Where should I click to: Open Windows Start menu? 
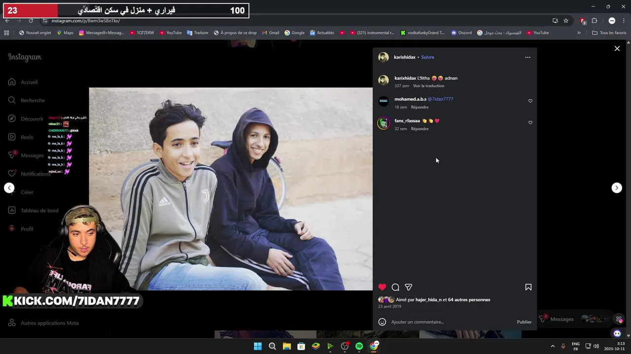258,346
